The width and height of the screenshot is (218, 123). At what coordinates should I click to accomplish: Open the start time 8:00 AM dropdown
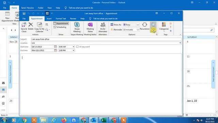pos(74,47)
